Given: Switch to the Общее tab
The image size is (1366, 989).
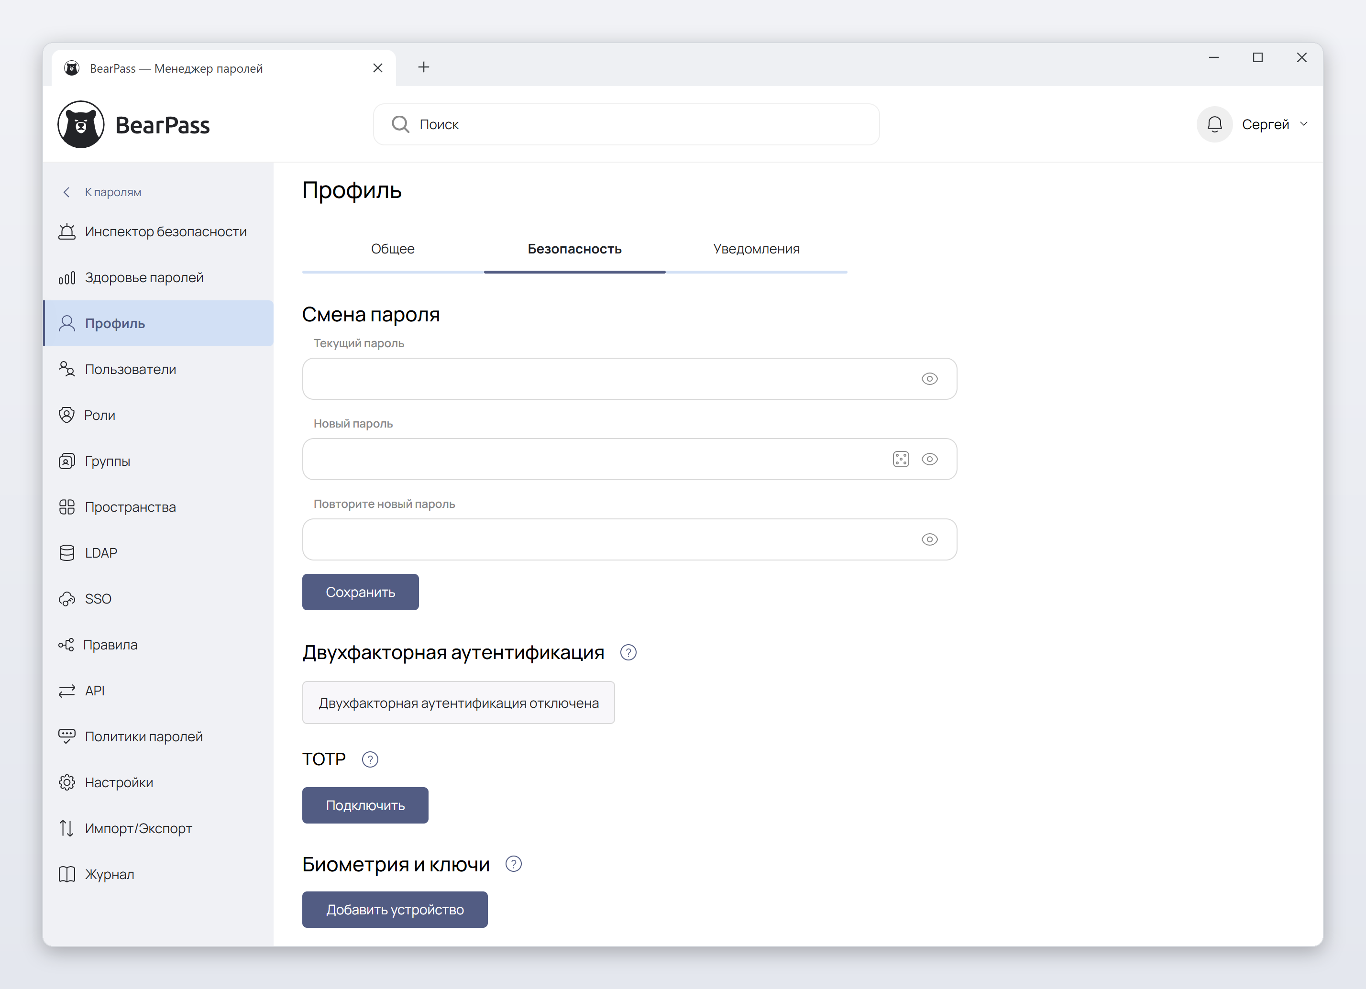Looking at the screenshot, I should (393, 249).
